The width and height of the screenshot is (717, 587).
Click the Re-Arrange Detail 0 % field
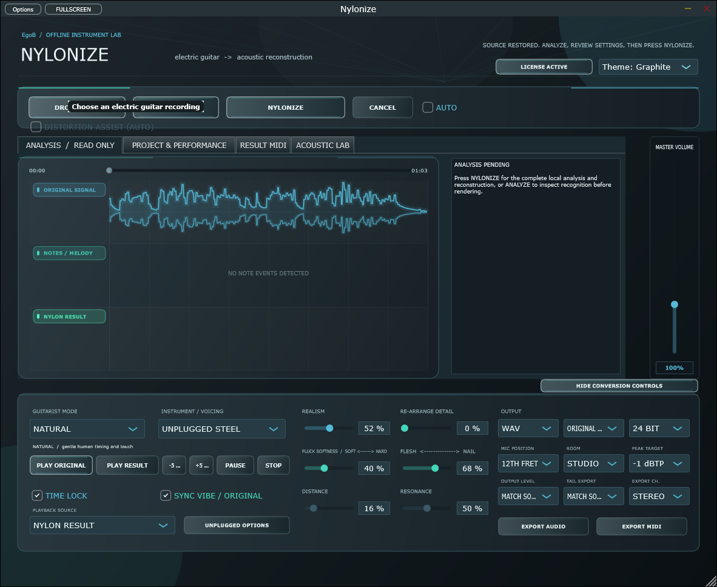473,428
